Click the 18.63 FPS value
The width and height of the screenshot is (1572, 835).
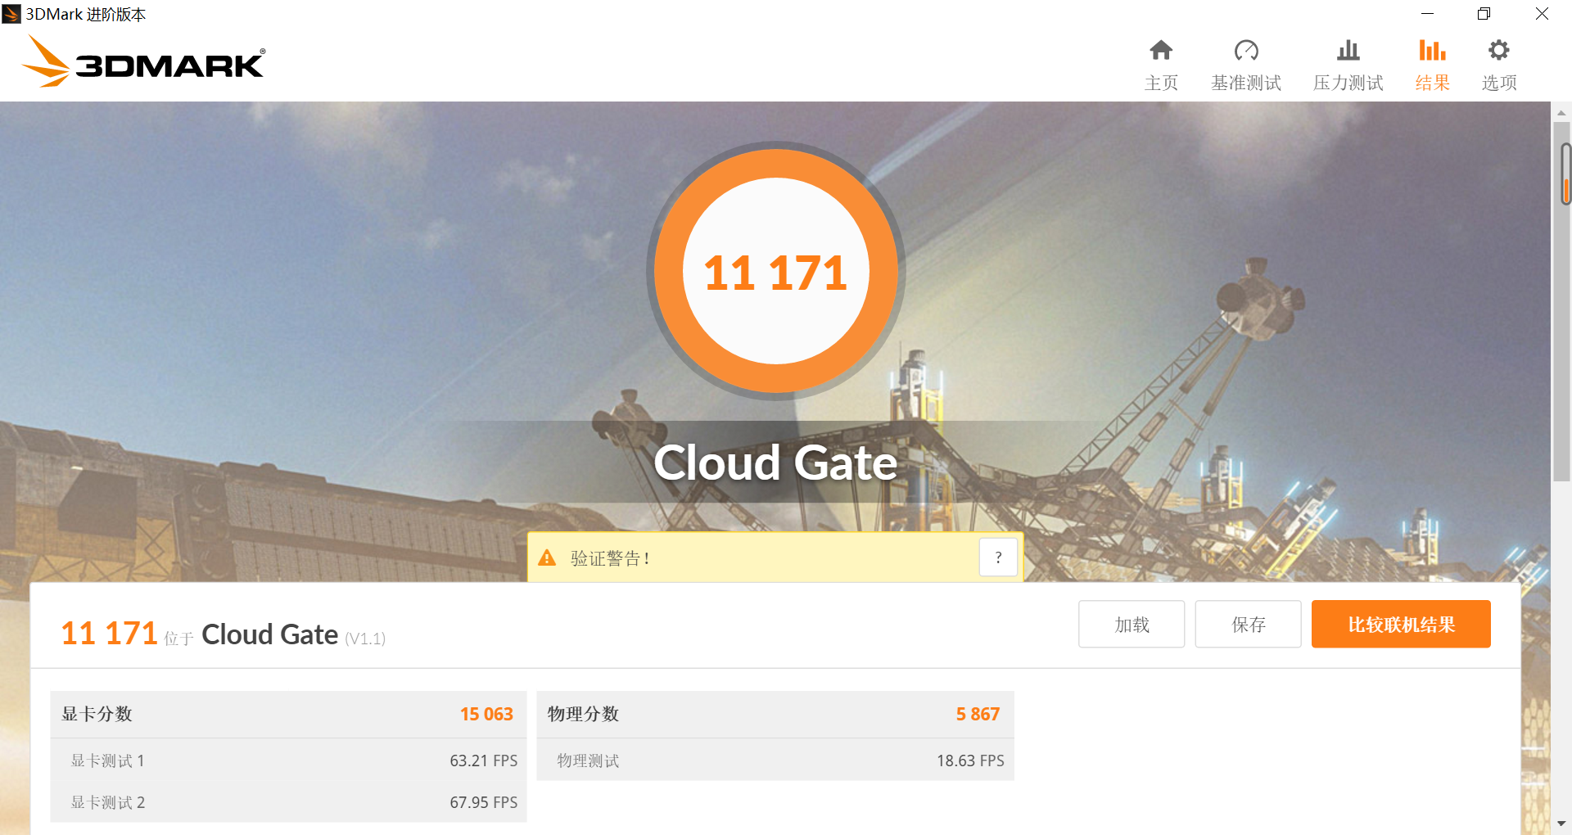[970, 761]
